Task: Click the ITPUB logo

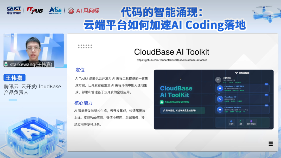Action: (x=35, y=10)
